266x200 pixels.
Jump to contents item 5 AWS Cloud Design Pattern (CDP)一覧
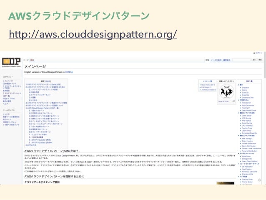(x=42, y=108)
